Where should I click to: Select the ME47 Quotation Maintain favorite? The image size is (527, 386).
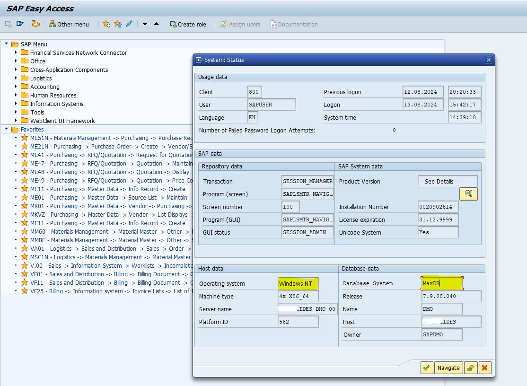coord(111,163)
